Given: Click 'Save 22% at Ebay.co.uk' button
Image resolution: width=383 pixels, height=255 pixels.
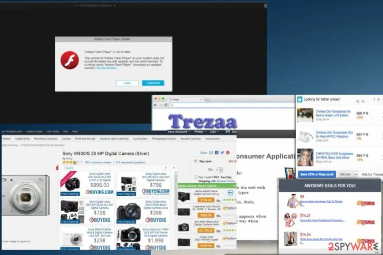Looking at the screenshot, I should [317, 174].
